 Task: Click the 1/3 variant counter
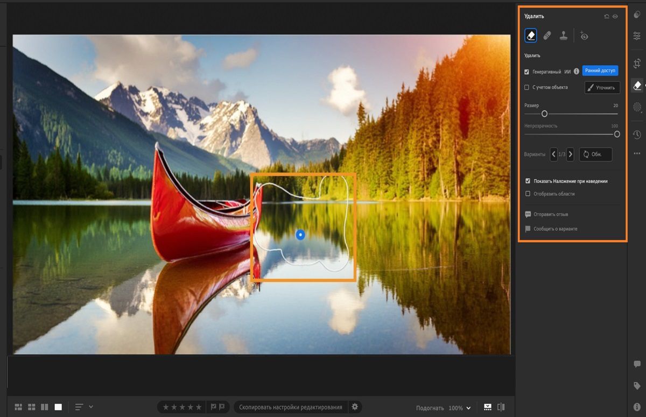click(x=561, y=154)
